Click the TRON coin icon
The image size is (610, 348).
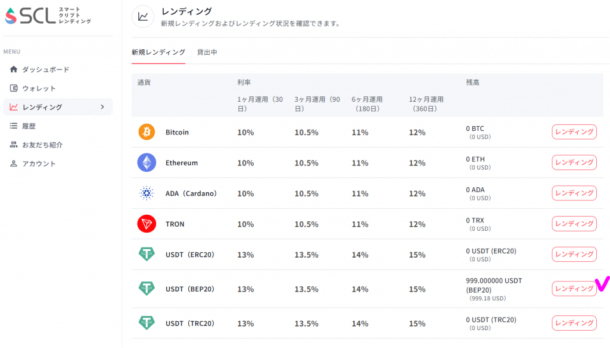(x=145, y=224)
